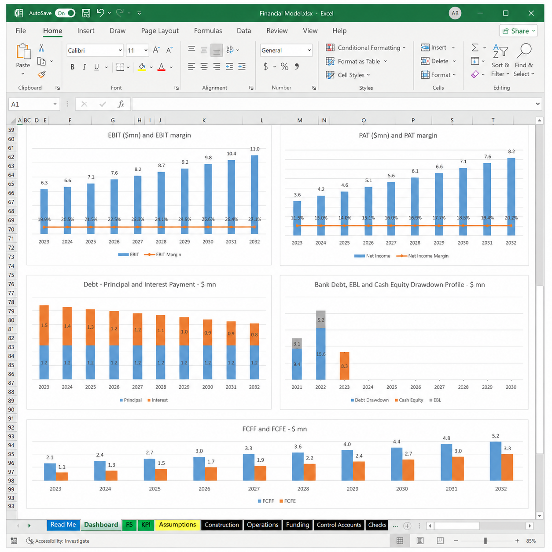This screenshot has width=552, height=552.
Task: Center align text horizontally
Action: click(x=204, y=67)
